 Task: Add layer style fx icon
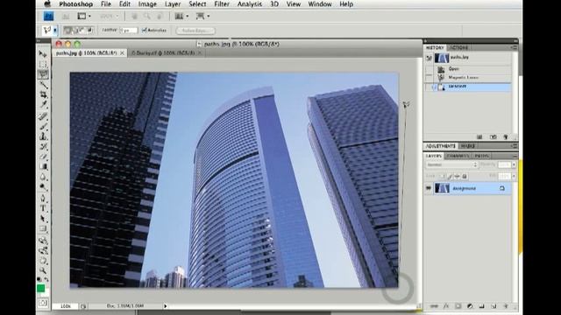coord(446,306)
